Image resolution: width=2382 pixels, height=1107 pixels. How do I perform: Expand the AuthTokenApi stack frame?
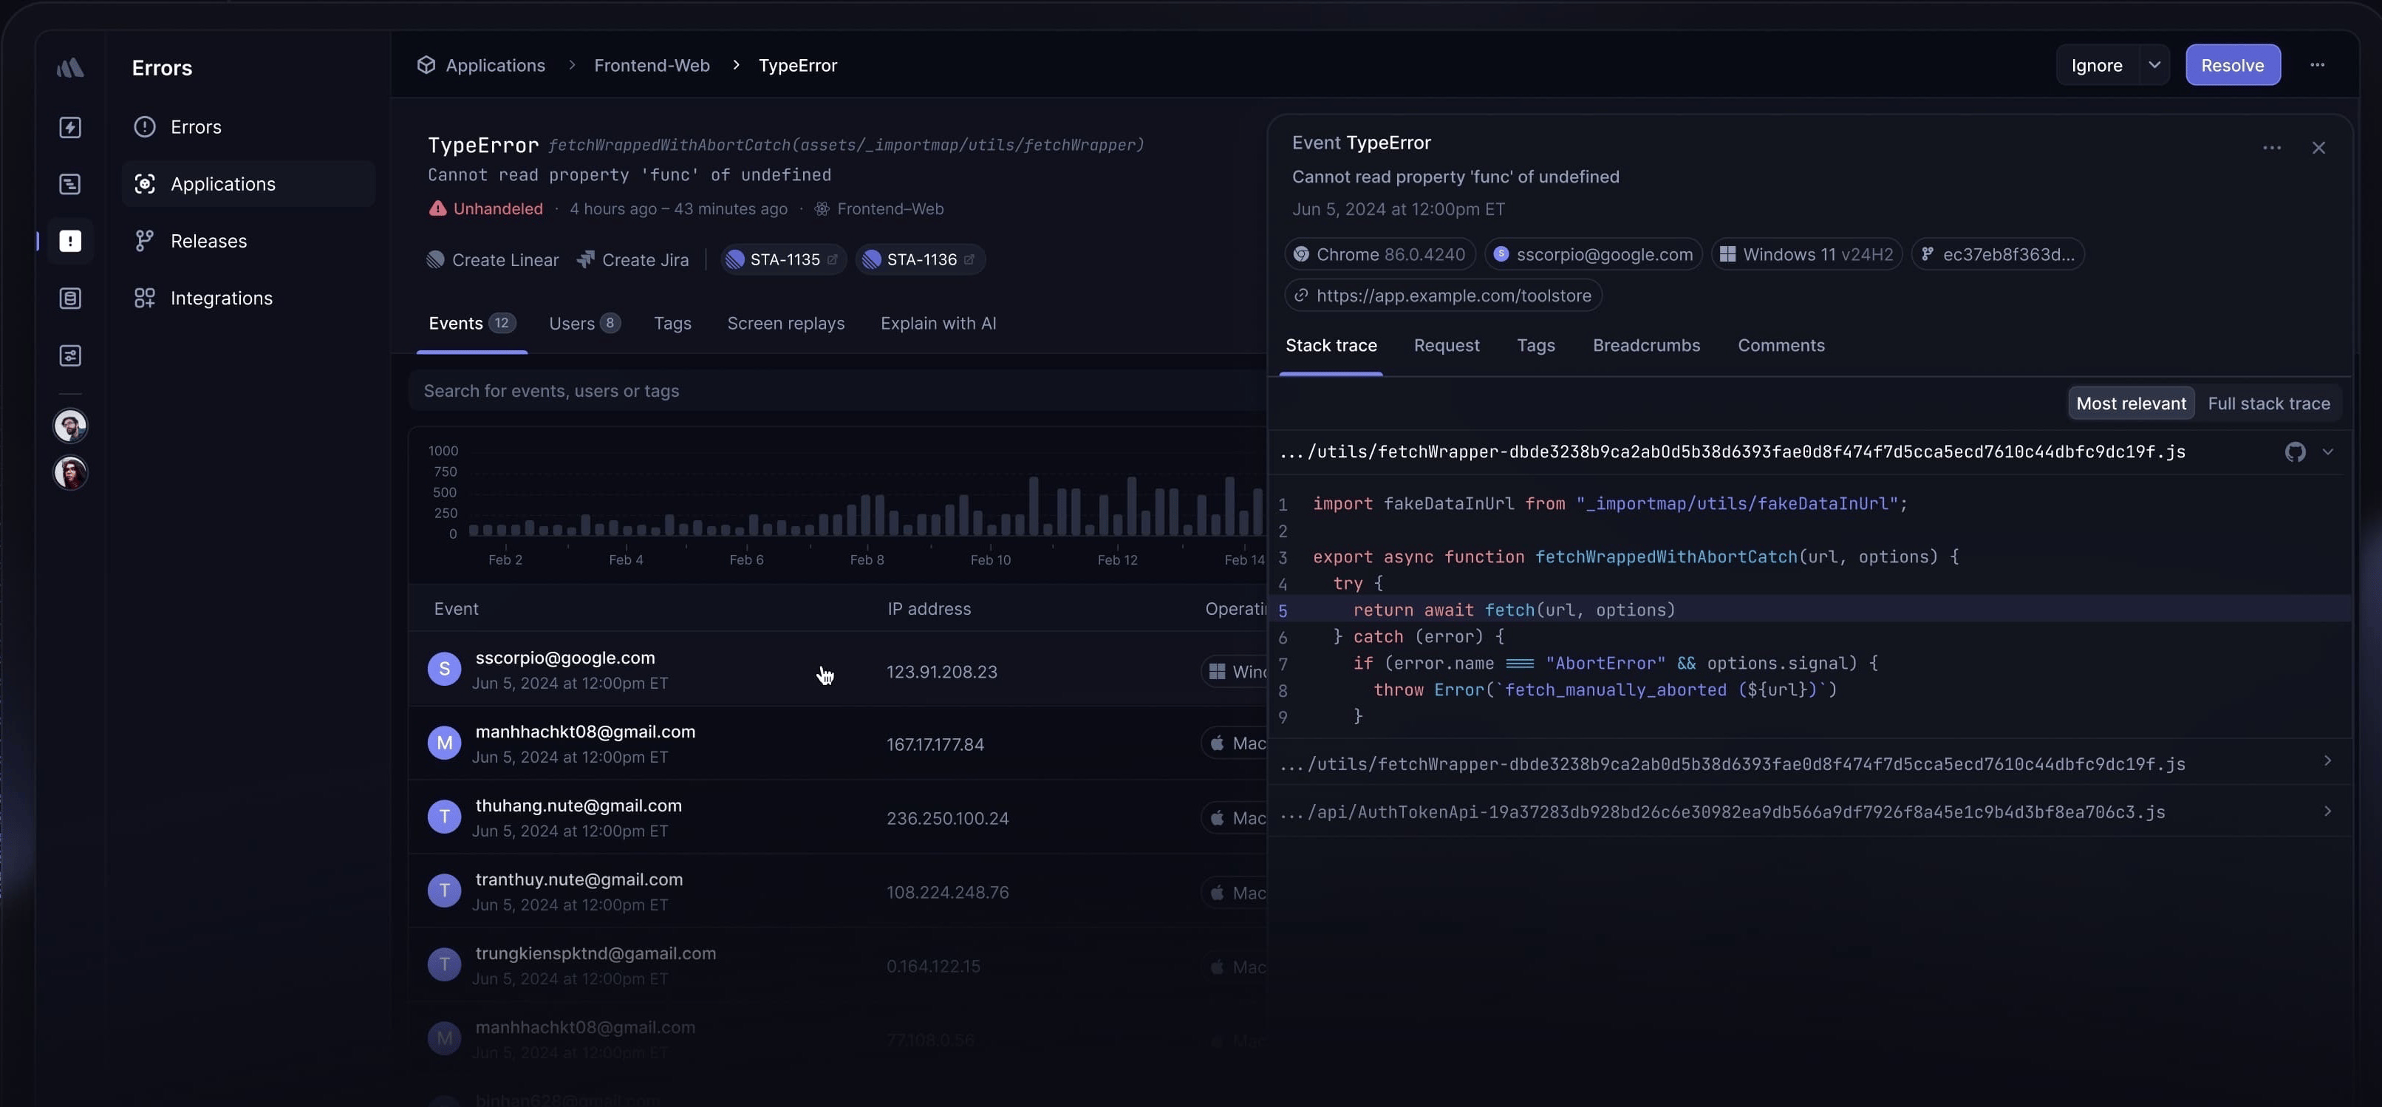pyautogui.click(x=2328, y=811)
